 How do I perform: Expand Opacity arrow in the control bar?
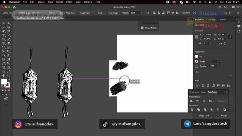coord(141,13)
